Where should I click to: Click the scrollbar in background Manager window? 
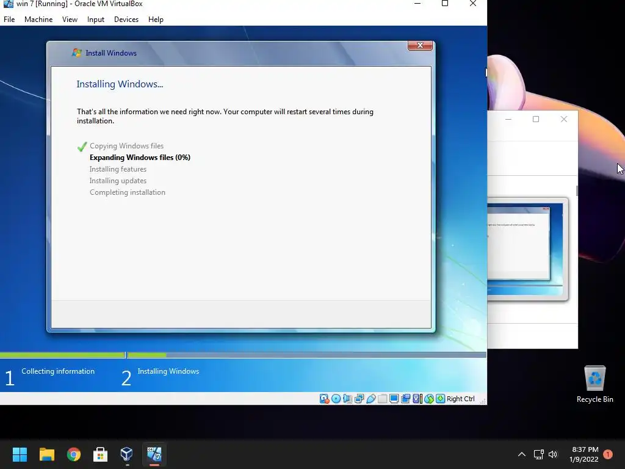click(577, 191)
